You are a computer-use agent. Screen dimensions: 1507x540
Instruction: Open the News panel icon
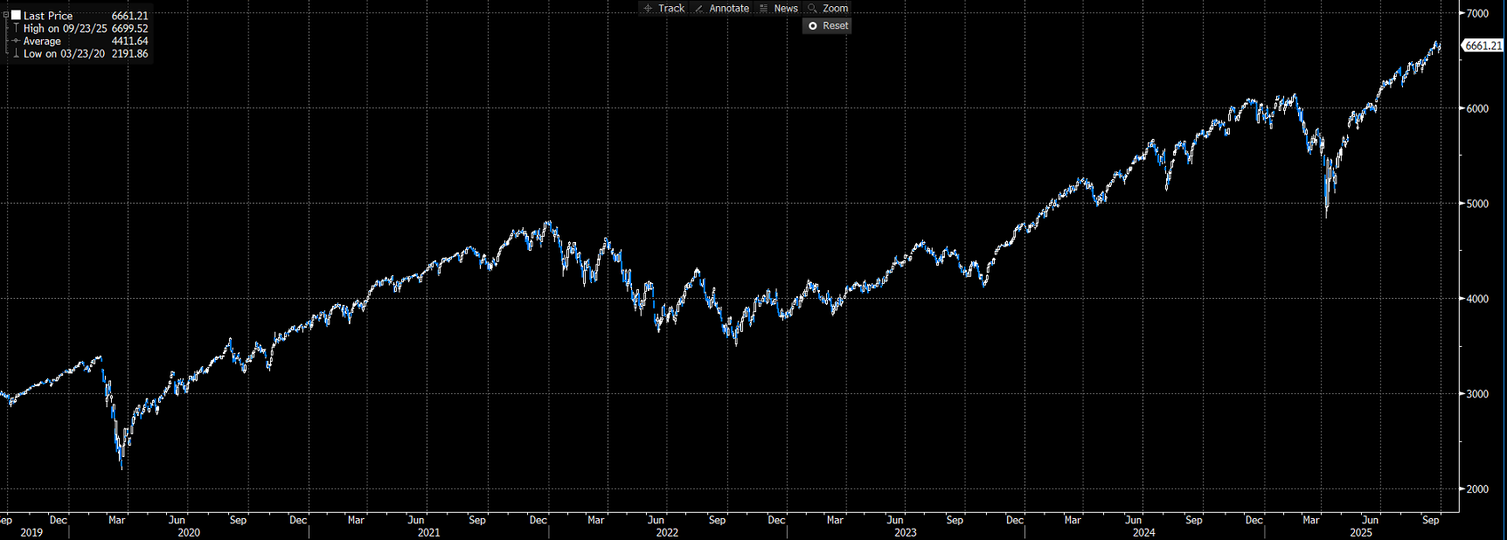click(764, 8)
